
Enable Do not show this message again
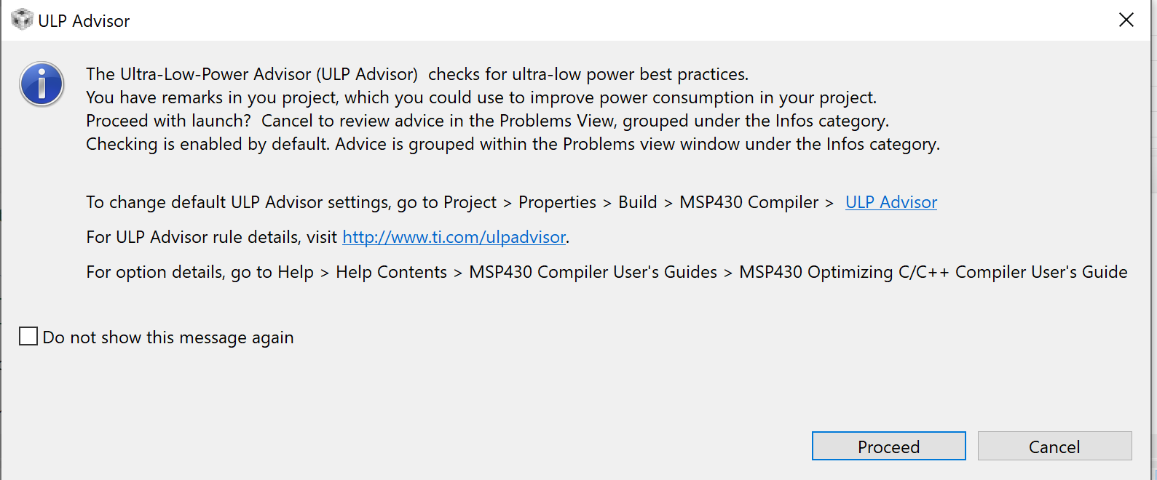[28, 337]
